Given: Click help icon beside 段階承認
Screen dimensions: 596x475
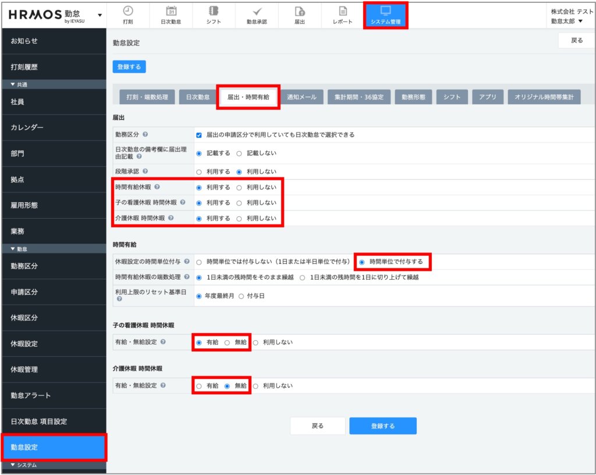Looking at the screenshot, I should pyautogui.click(x=144, y=172).
